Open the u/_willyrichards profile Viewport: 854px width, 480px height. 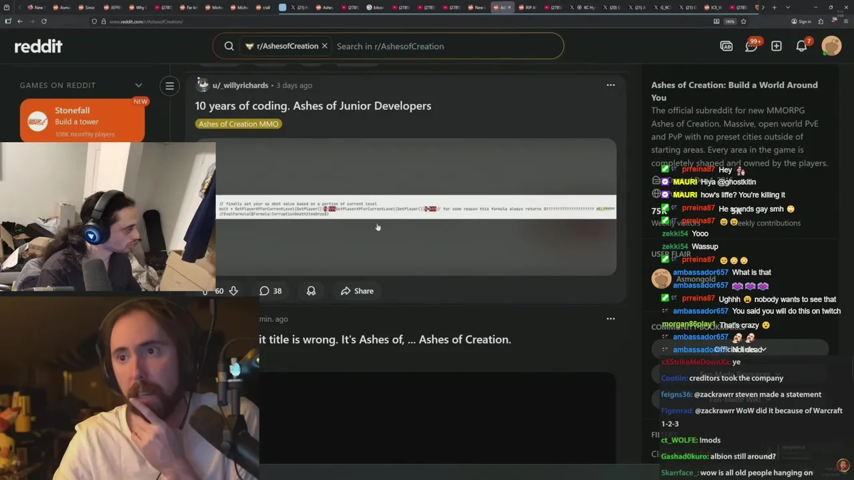[x=240, y=85]
